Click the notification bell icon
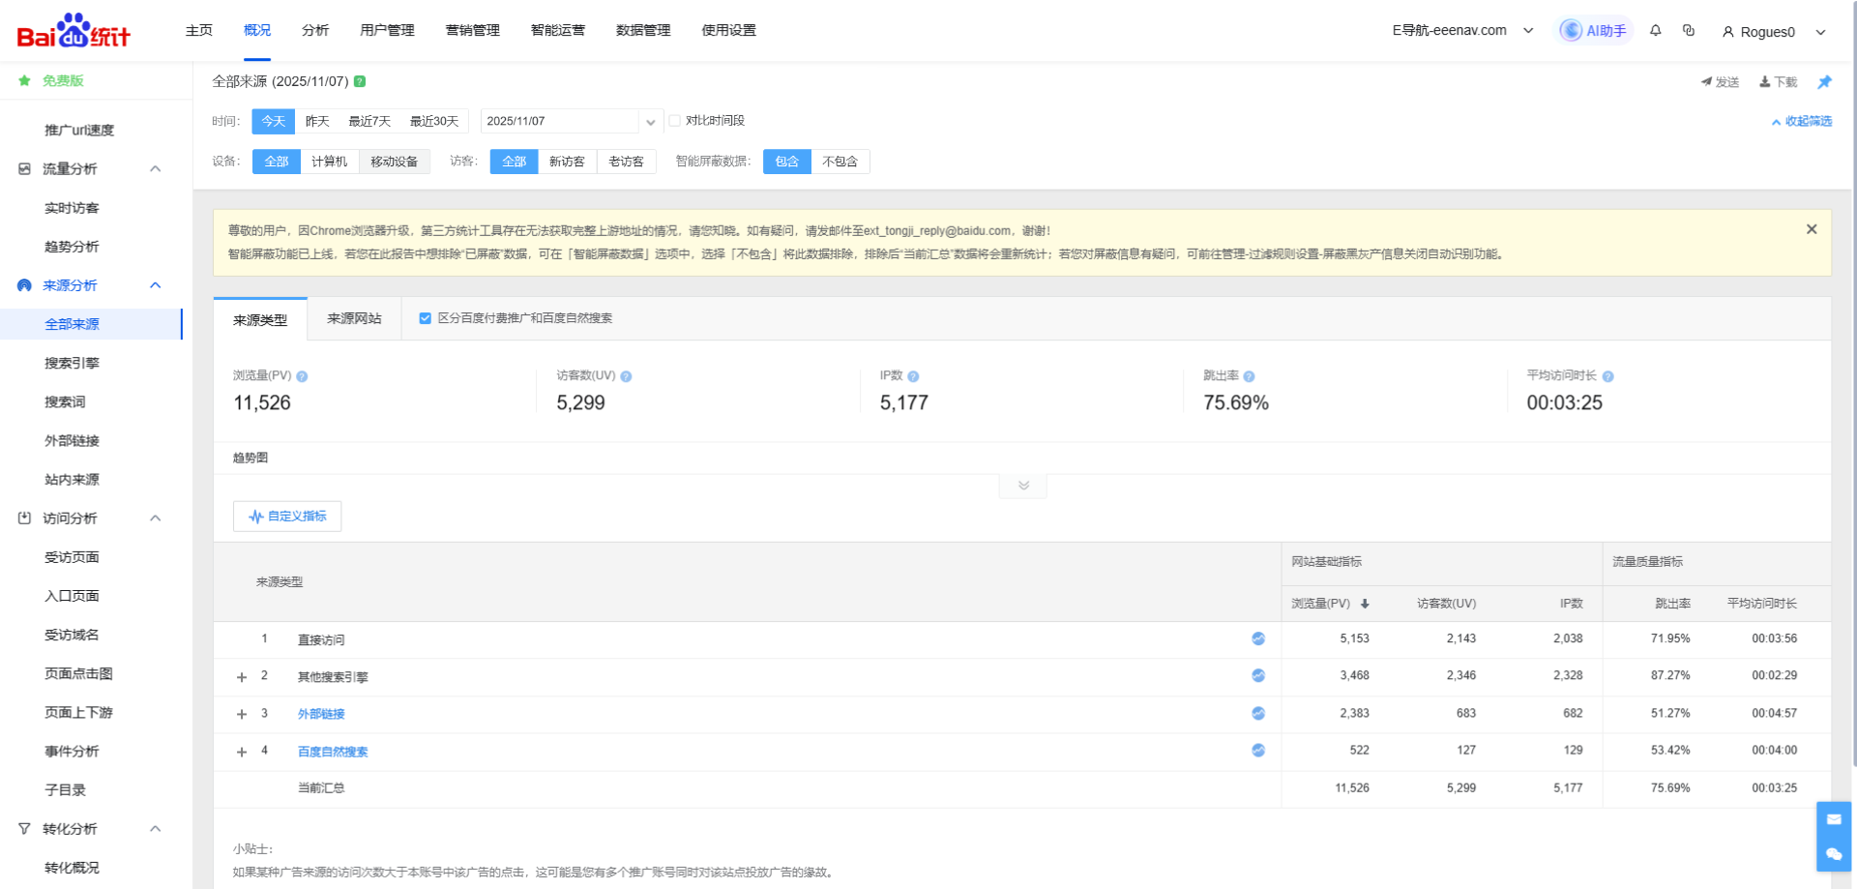The width and height of the screenshot is (1857, 889). click(x=1656, y=31)
